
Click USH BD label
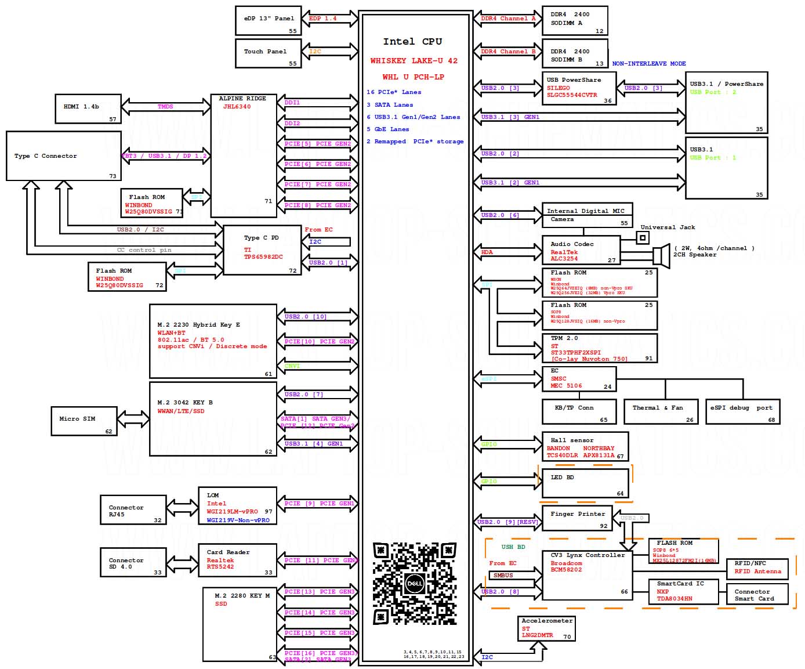tap(513, 547)
